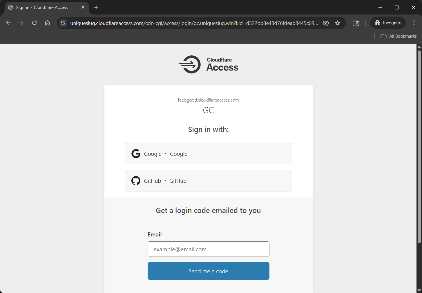Screen dimensions: 422x293
Task: Close the browser window
Action: pyautogui.click(x=413, y=8)
